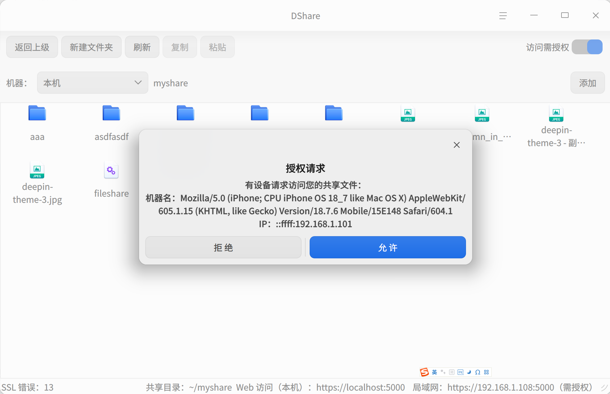The width and height of the screenshot is (610, 394).
Task: Click the IP ::ffff:192.168.1.101 text
Action: (x=305, y=224)
